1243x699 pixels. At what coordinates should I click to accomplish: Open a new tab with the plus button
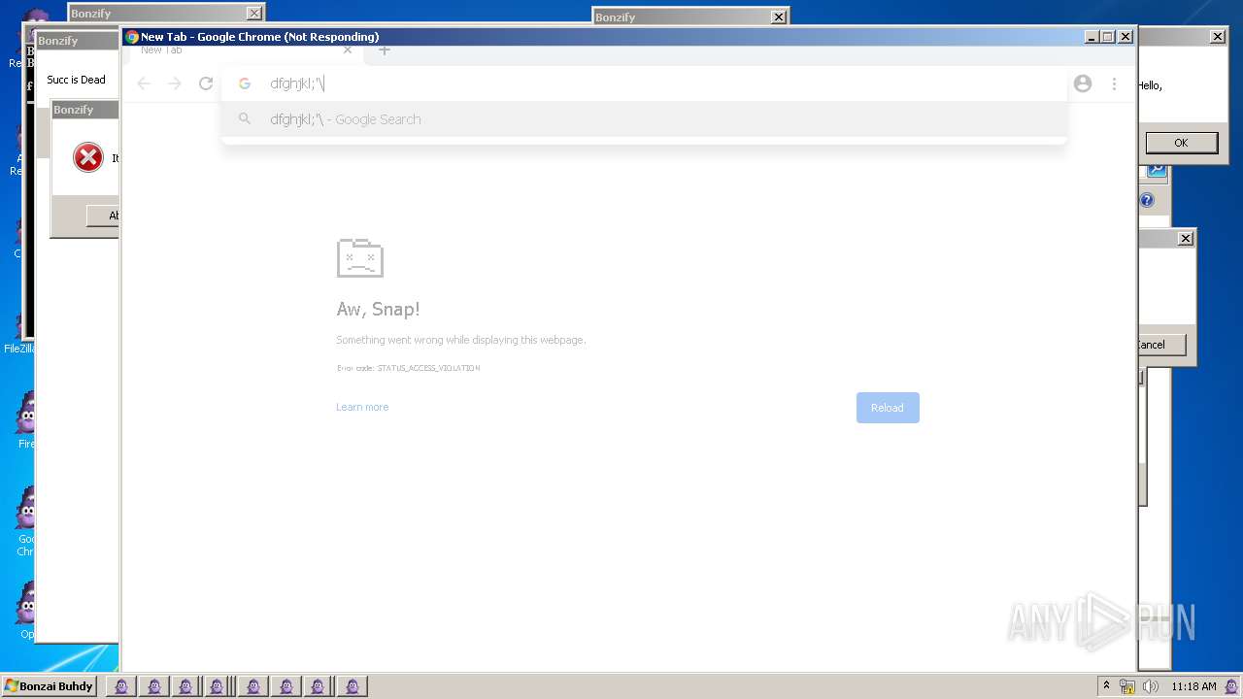[x=385, y=50]
